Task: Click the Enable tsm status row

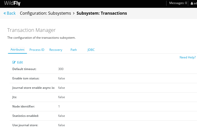Action: click(103, 78)
